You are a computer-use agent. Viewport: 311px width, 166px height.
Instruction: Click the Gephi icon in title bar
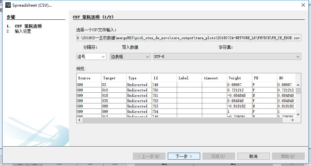click(8, 5)
